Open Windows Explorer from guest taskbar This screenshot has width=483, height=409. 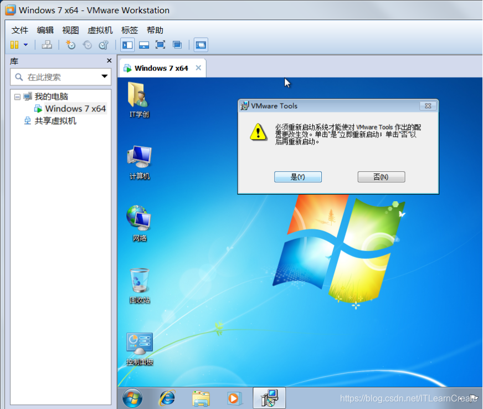tap(201, 398)
